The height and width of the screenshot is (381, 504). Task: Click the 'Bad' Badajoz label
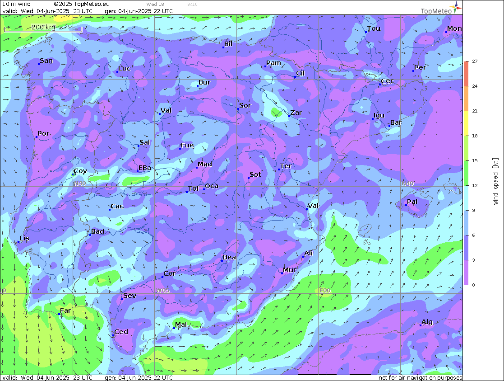97,231
